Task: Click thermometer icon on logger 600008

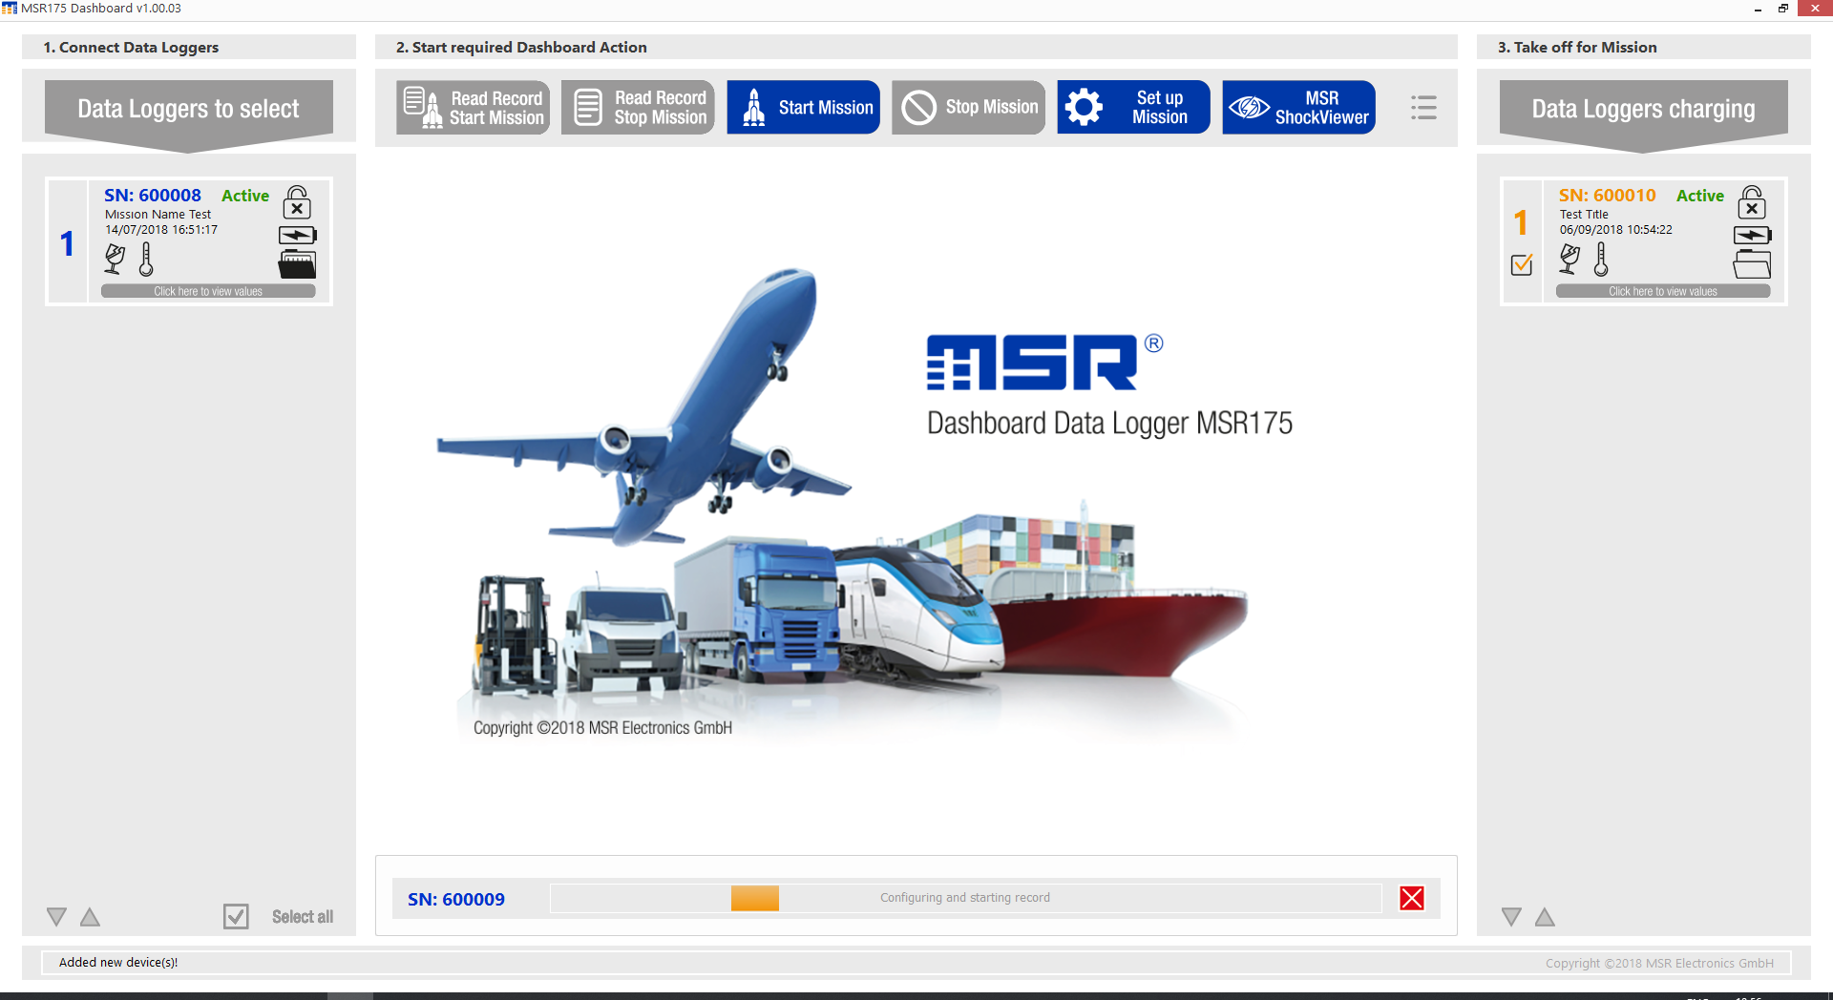Action: click(146, 259)
